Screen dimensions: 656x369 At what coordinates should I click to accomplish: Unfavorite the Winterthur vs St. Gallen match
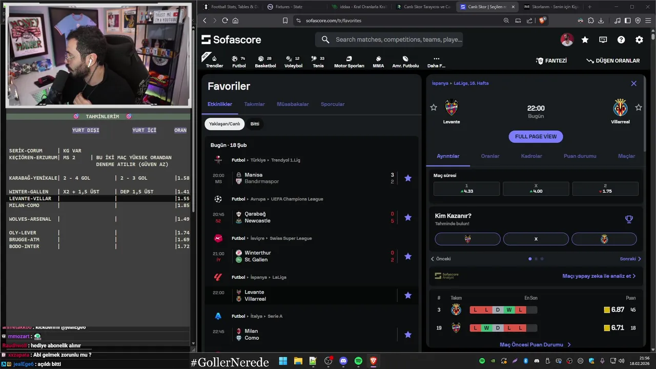click(x=408, y=256)
